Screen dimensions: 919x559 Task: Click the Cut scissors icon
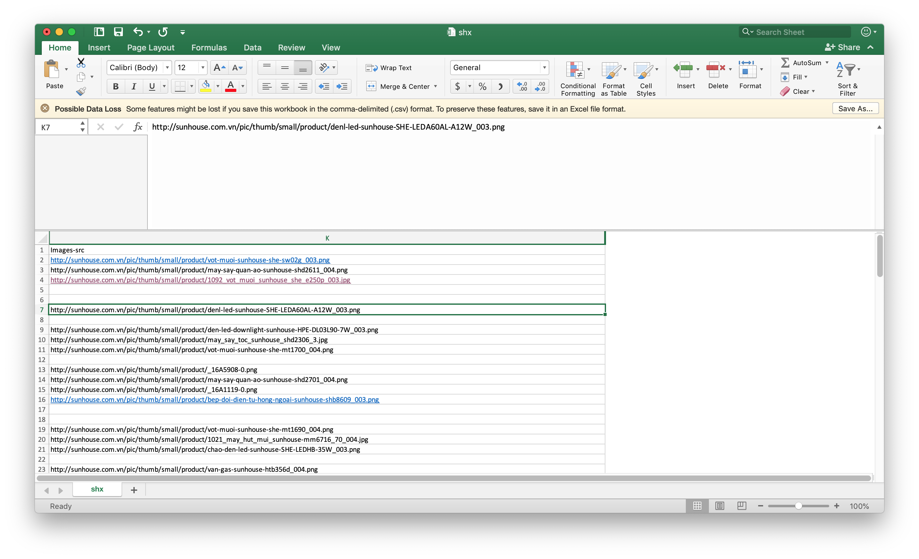[81, 63]
